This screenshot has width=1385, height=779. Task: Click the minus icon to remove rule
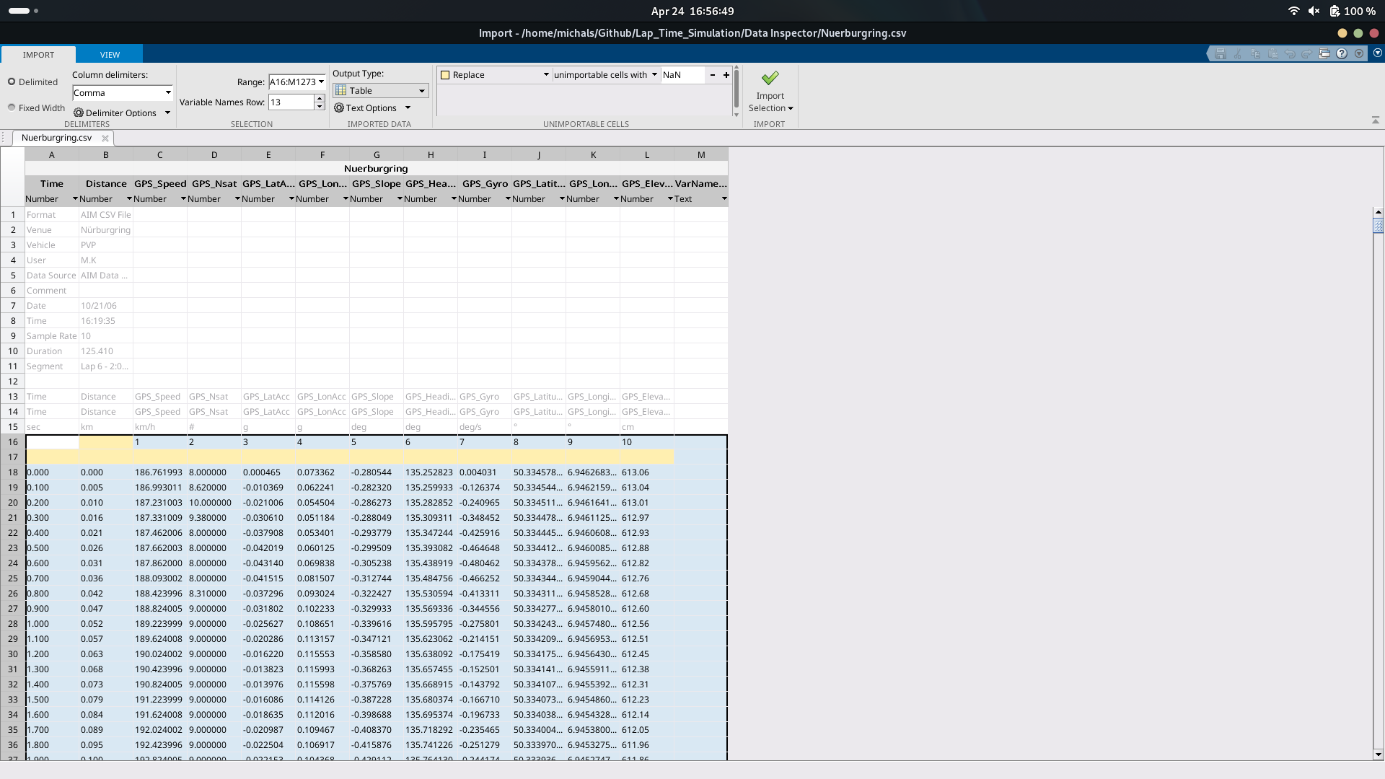point(713,75)
